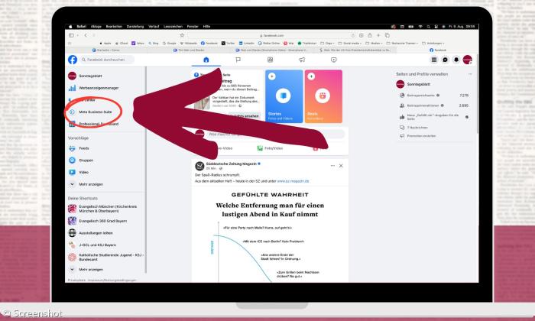Screen dimensions: 535x321
Task: Click the Facebook durchsuchen search field
Action: (107, 60)
